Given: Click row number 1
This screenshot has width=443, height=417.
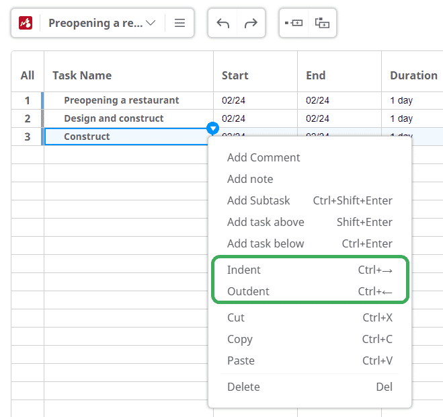Looking at the screenshot, I should [27, 100].
